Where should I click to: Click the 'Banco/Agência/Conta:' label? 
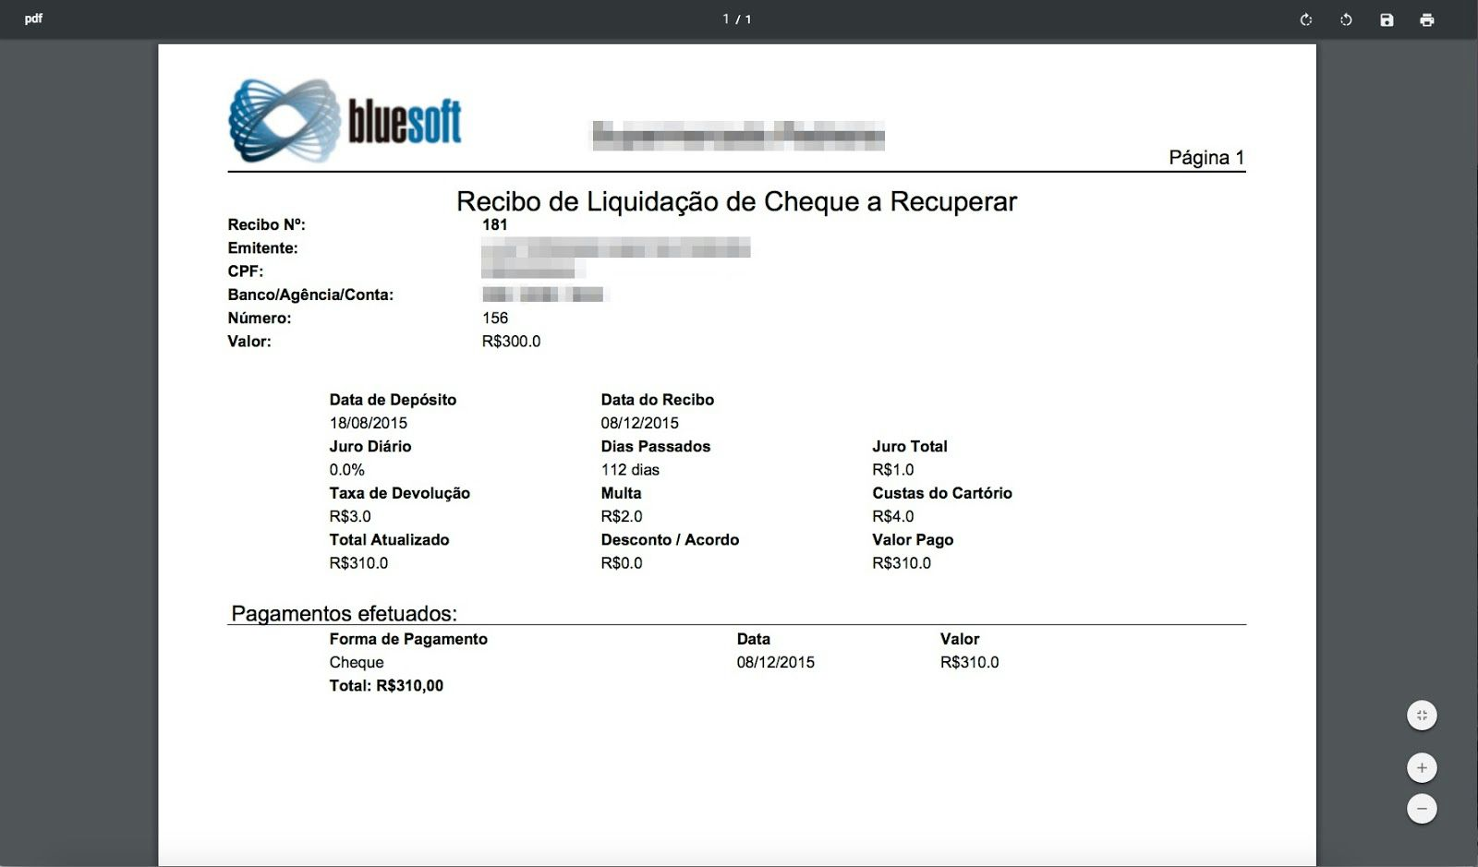tap(310, 295)
